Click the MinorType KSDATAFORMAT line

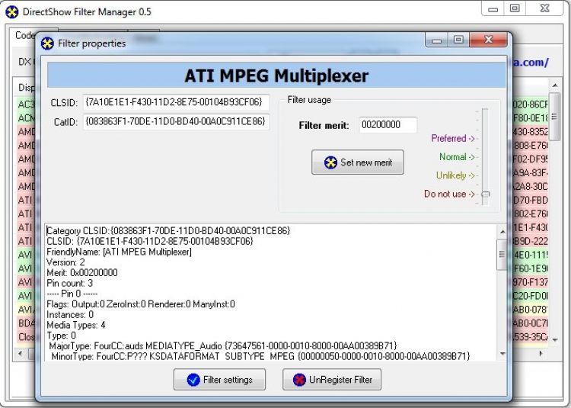[x=260, y=356]
